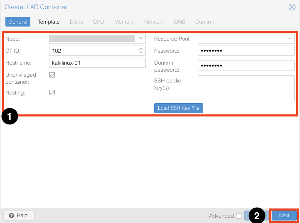Click Load SSH Key File button
Image resolution: width=300 pixels, height=223 pixels.
pyautogui.click(x=179, y=108)
